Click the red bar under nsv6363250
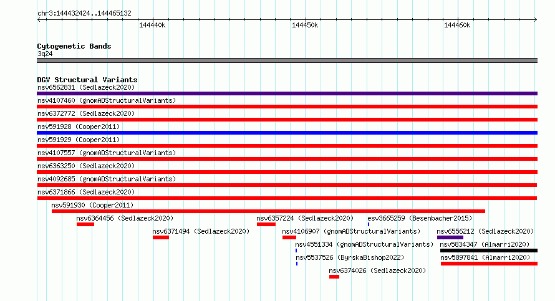Image resolution: width=555 pixels, height=301 pixels. pyautogui.click(x=287, y=172)
